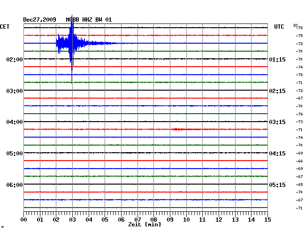Screen dimensions: 305x232
Task: Click minute tick label 15 on time axis
Action: (267, 220)
